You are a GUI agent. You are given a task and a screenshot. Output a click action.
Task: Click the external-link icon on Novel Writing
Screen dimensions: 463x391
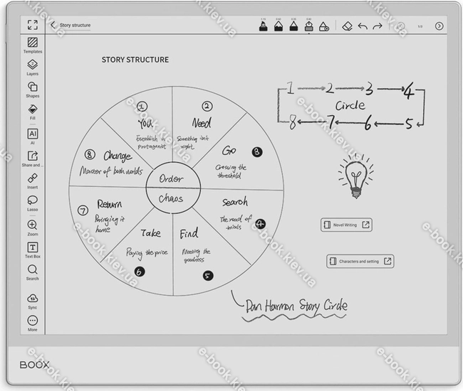click(365, 225)
